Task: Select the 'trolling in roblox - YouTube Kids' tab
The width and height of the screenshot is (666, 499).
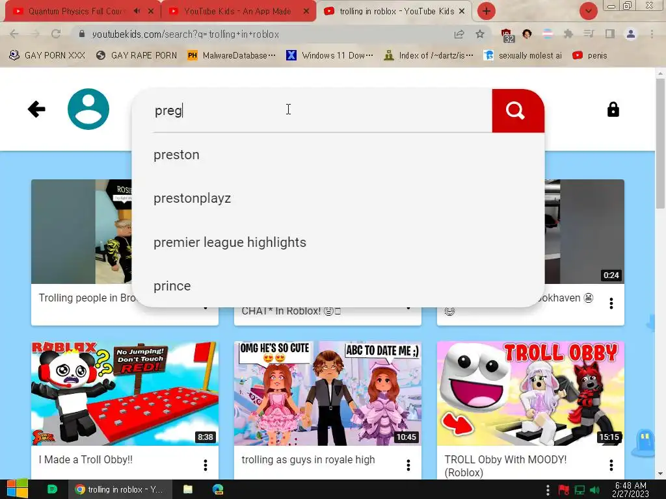Action: click(396, 12)
